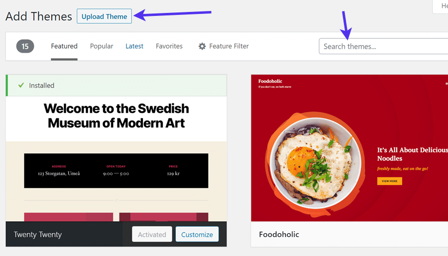
Task: Open the Swedish Museum theme preview headline
Action: (x=116, y=115)
